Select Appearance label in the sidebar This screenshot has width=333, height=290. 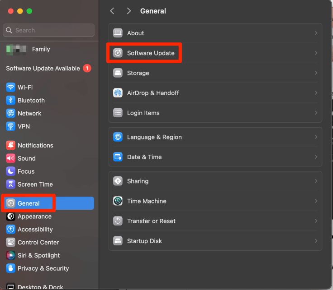pyautogui.click(x=35, y=216)
